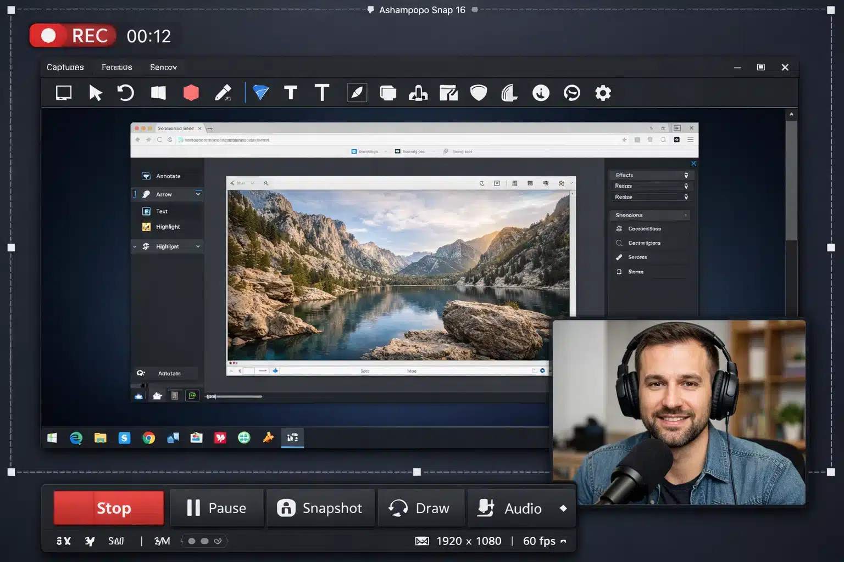Click the blue Arrow icon in the toolbar
The image size is (844, 562).
(260, 93)
